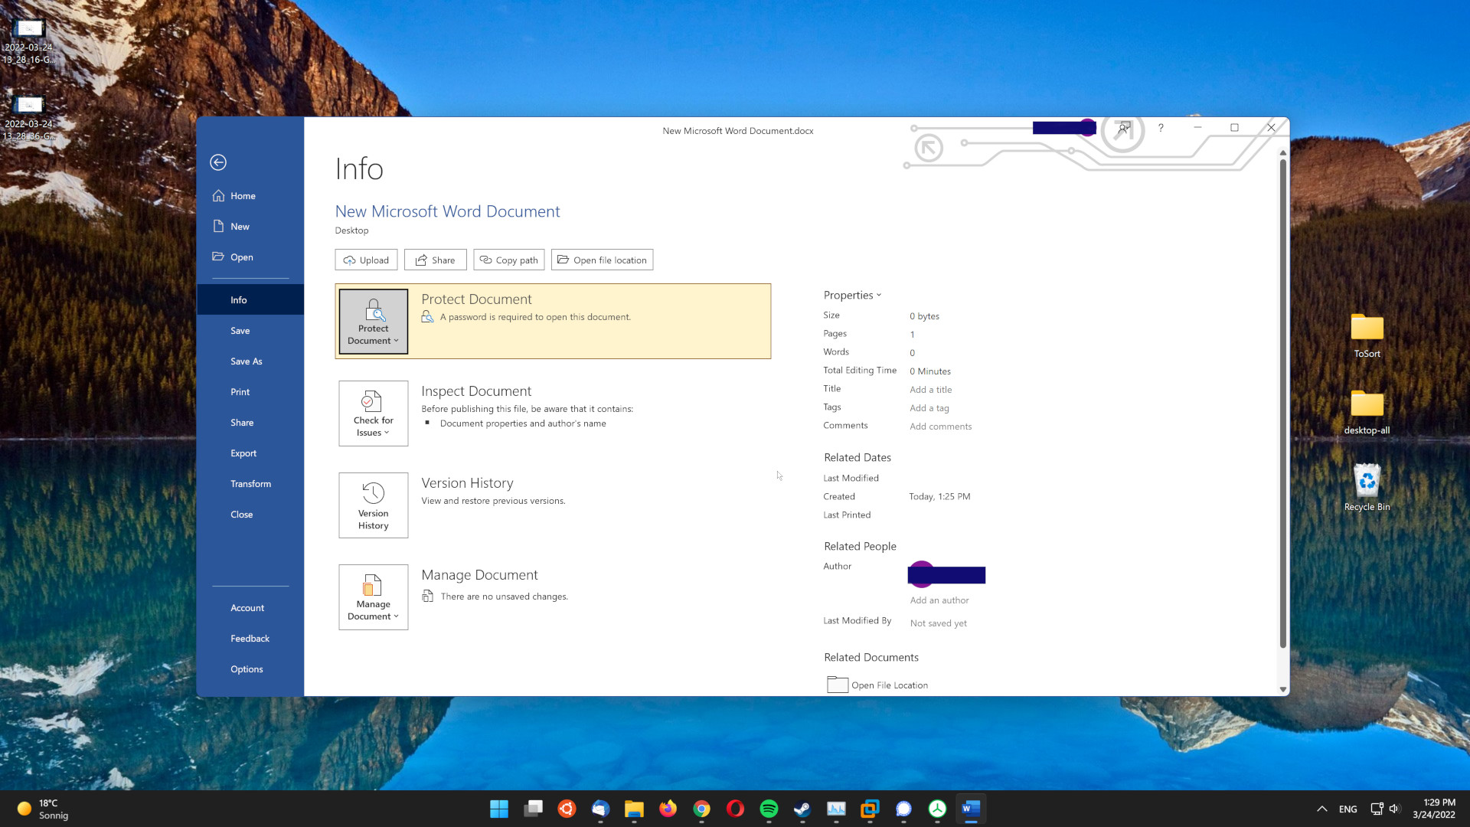The width and height of the screenshot is (1470, 827).
Task: Click the Add a title field
Action: (931, 390)
